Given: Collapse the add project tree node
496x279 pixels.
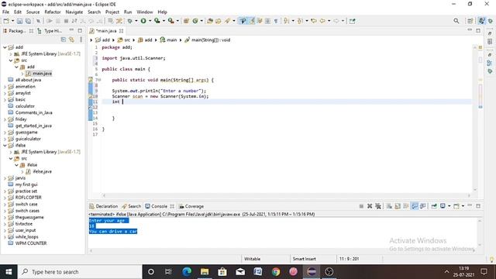Looking at the screenshot, I should click(x=5, y=47).
